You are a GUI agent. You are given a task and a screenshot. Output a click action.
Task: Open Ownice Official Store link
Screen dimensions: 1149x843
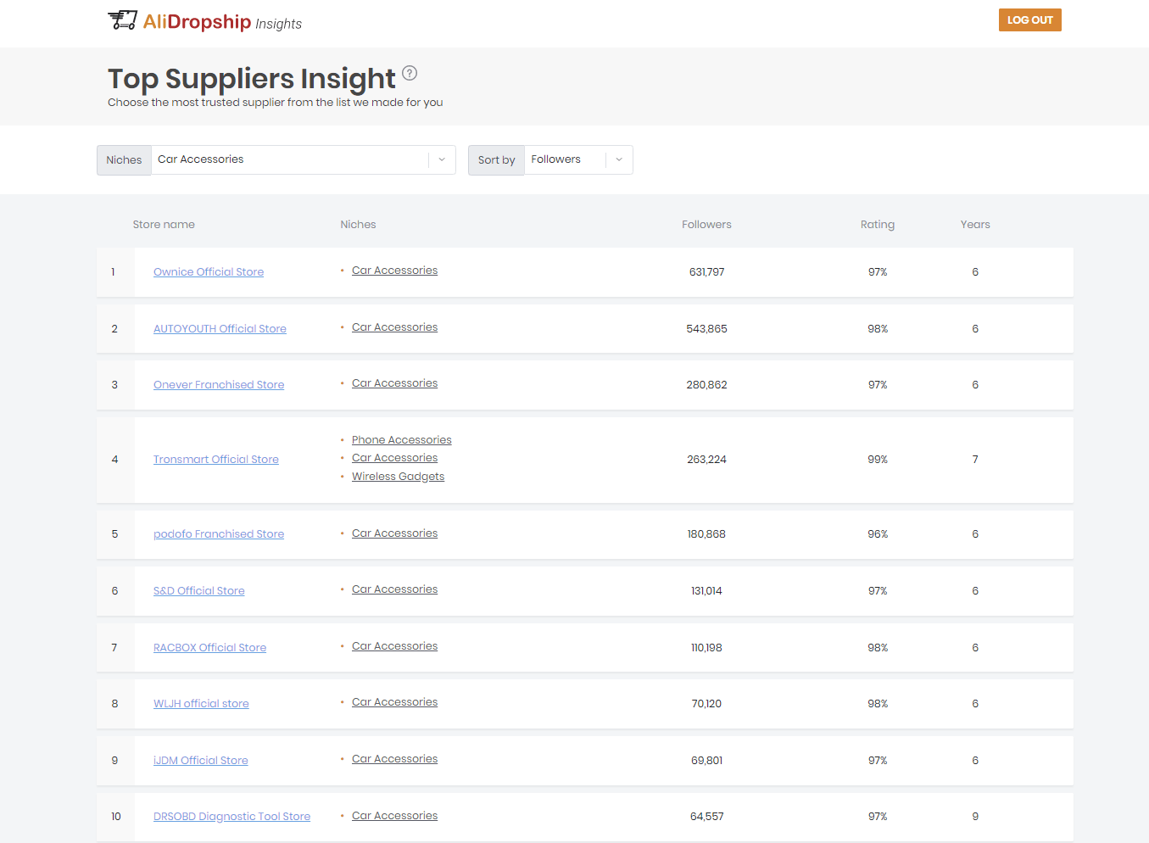click(208, 271)
